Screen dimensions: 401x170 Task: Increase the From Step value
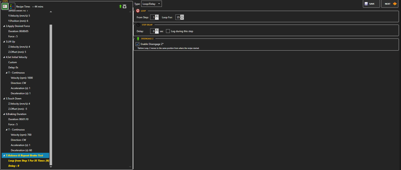click(157, 16)
